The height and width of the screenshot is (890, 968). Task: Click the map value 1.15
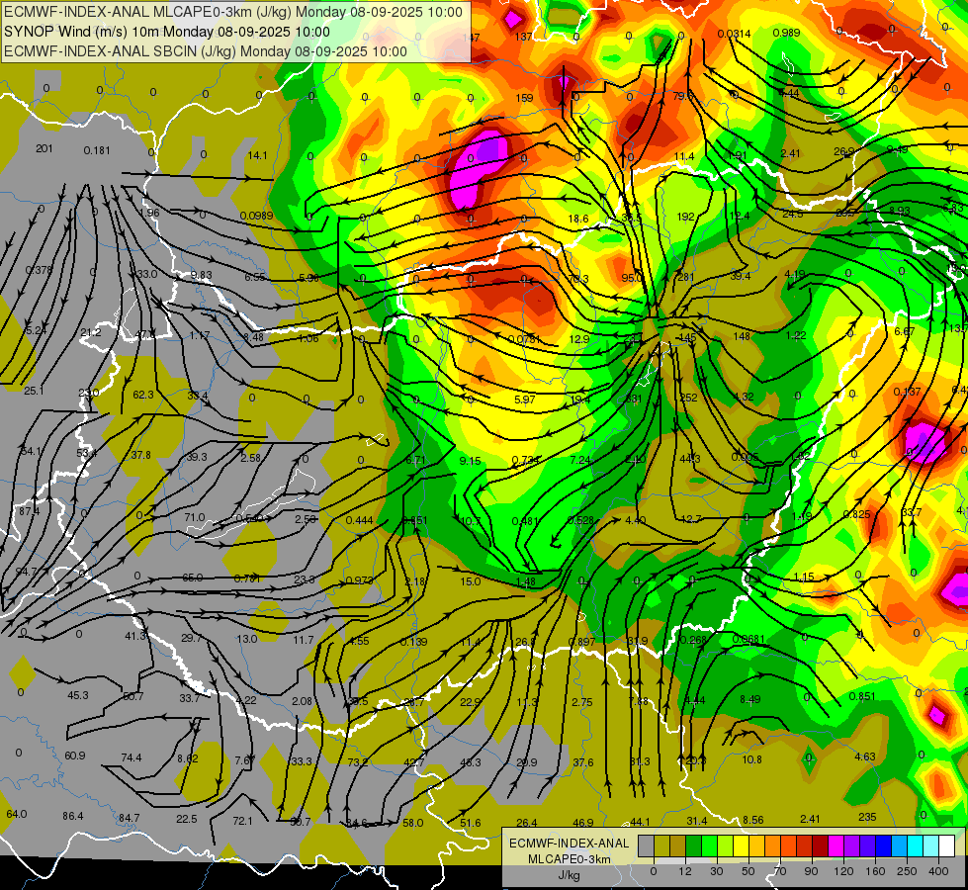click(804, 577)
